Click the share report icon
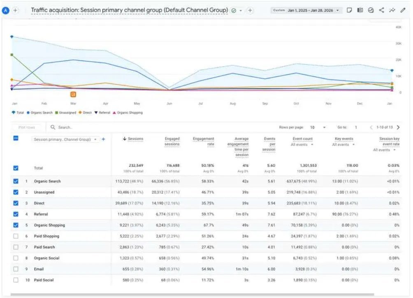Image resolution: width=413 pixels, height=298 pixels. (381, 10)
